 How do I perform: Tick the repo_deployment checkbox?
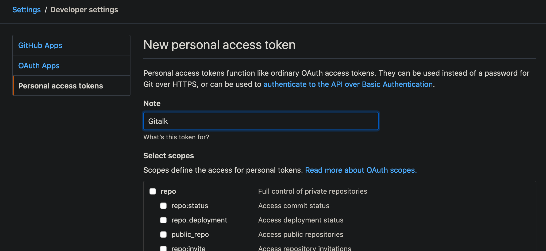[x=163, y=220]
